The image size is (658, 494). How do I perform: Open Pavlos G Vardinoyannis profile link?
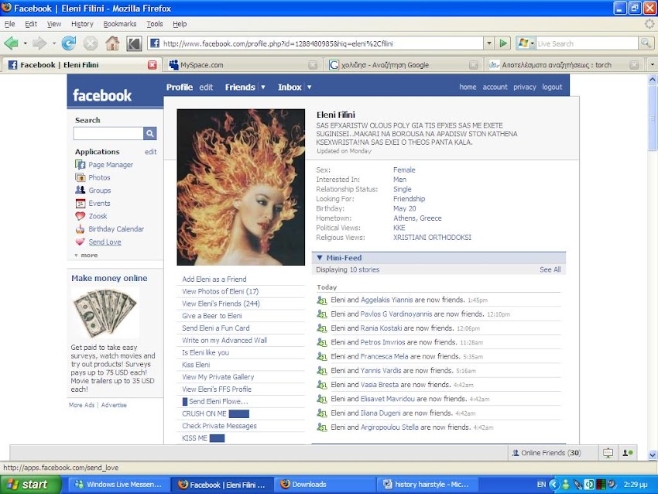point(396,314)
